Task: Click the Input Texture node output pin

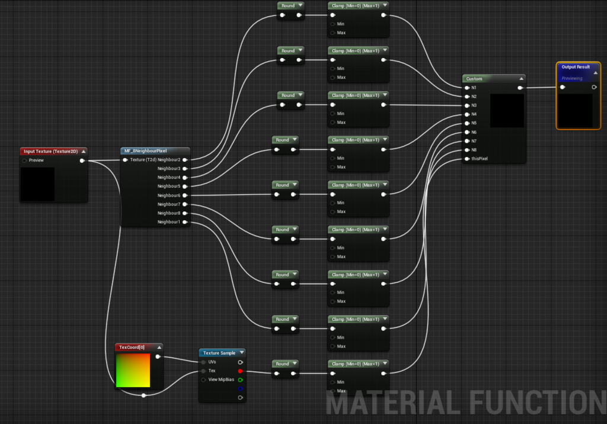Action: click(82, 160)
